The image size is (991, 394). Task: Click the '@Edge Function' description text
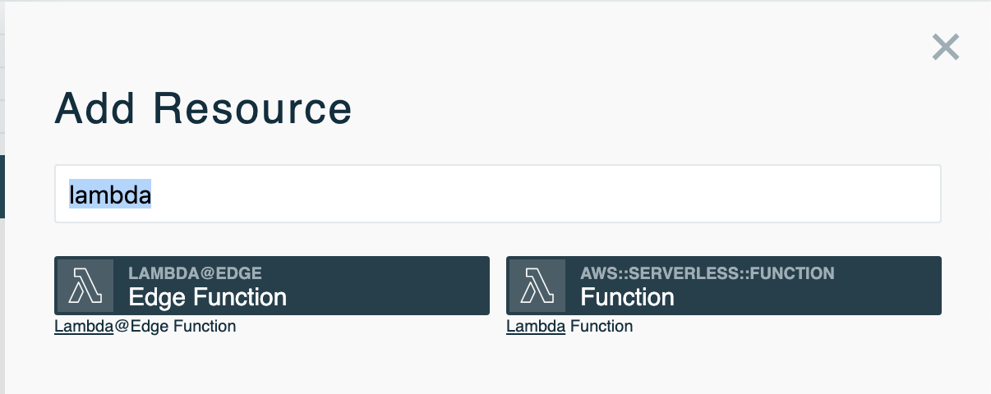174,327
